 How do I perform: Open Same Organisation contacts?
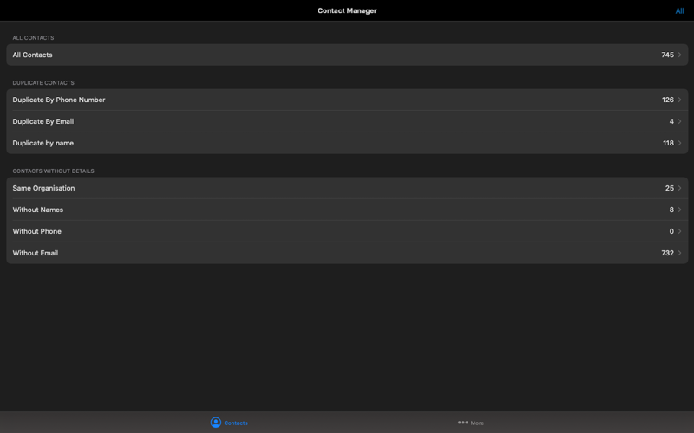tap(347, 188)
